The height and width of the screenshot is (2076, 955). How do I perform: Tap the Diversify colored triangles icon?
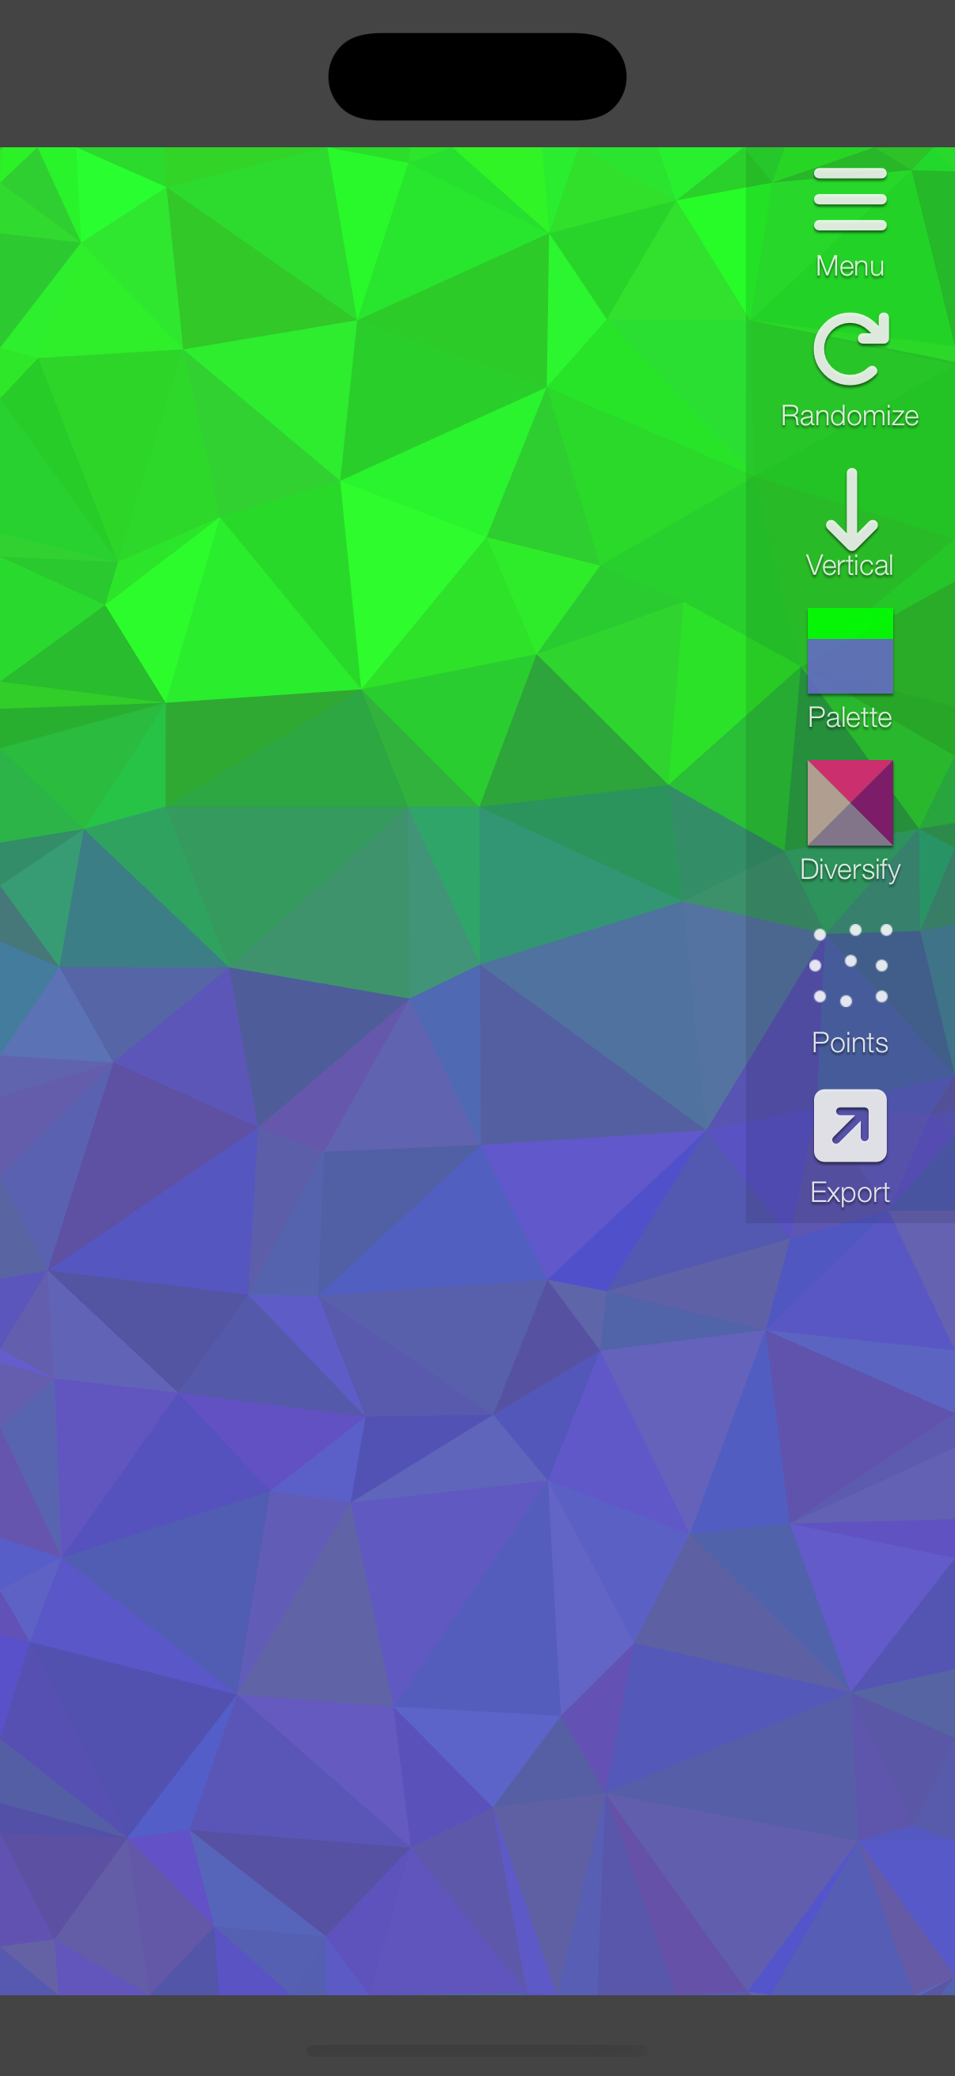(850, 803)
